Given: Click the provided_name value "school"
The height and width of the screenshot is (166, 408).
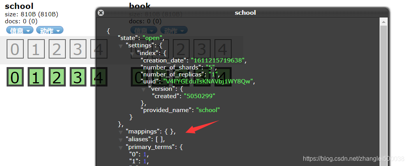Looking at the screenshot, I should 208,110.
